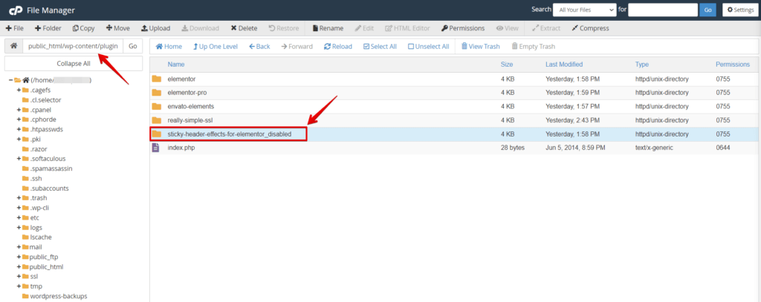761x302 pixels.
Task: Create a new file with File button
Action: pos(15,28)
